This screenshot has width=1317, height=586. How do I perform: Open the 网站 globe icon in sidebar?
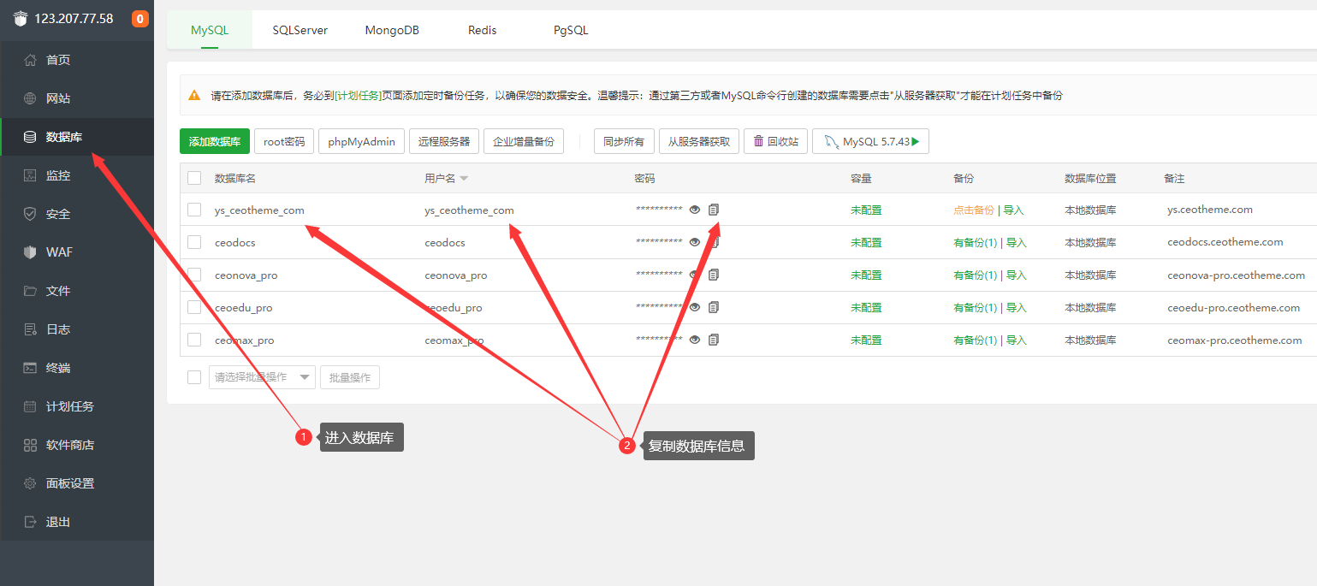31,98
